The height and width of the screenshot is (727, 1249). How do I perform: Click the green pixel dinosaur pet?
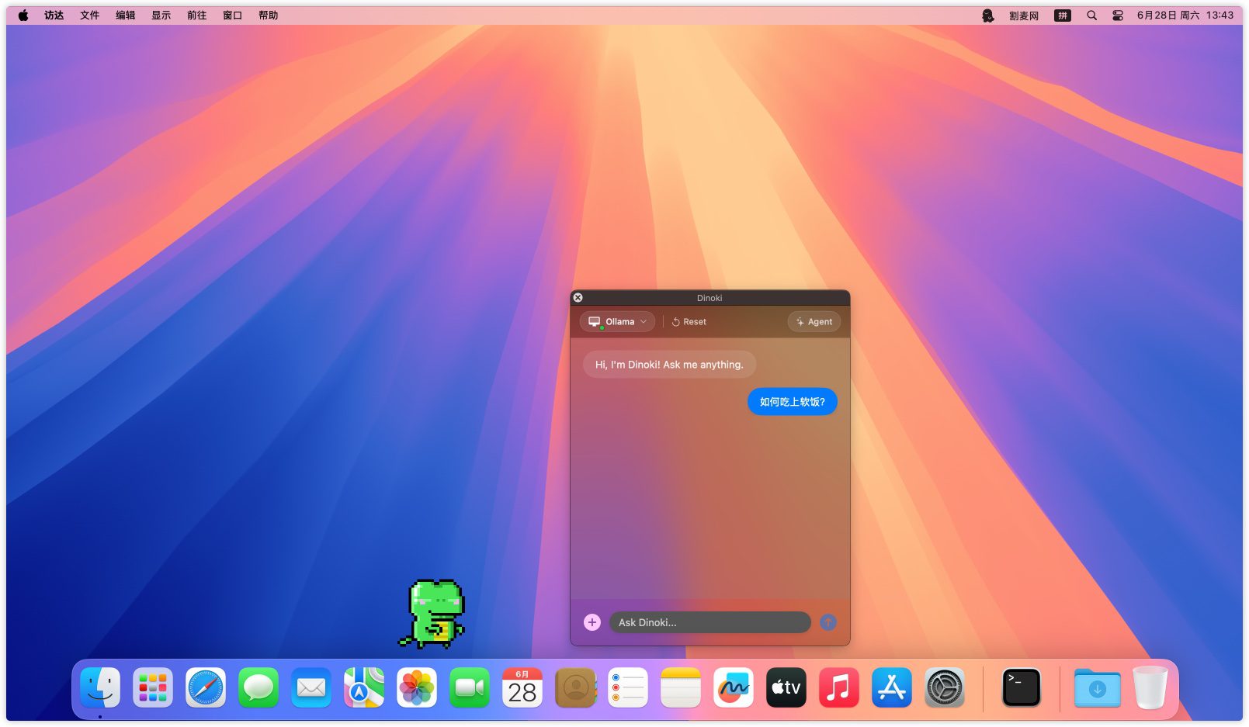[433, 614]
